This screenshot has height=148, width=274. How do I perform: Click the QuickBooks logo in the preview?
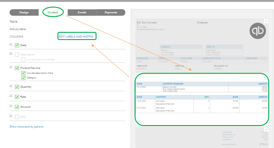click(258, 31)
